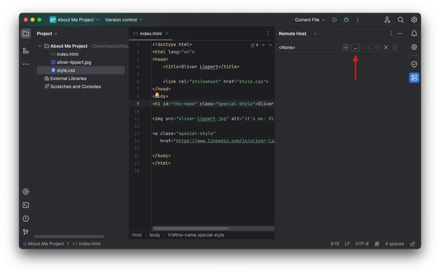
Task: Close the Remote Host tab
Action: click(315, 33)
